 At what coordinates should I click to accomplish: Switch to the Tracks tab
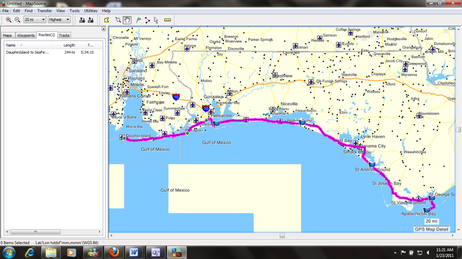point(64,35)
